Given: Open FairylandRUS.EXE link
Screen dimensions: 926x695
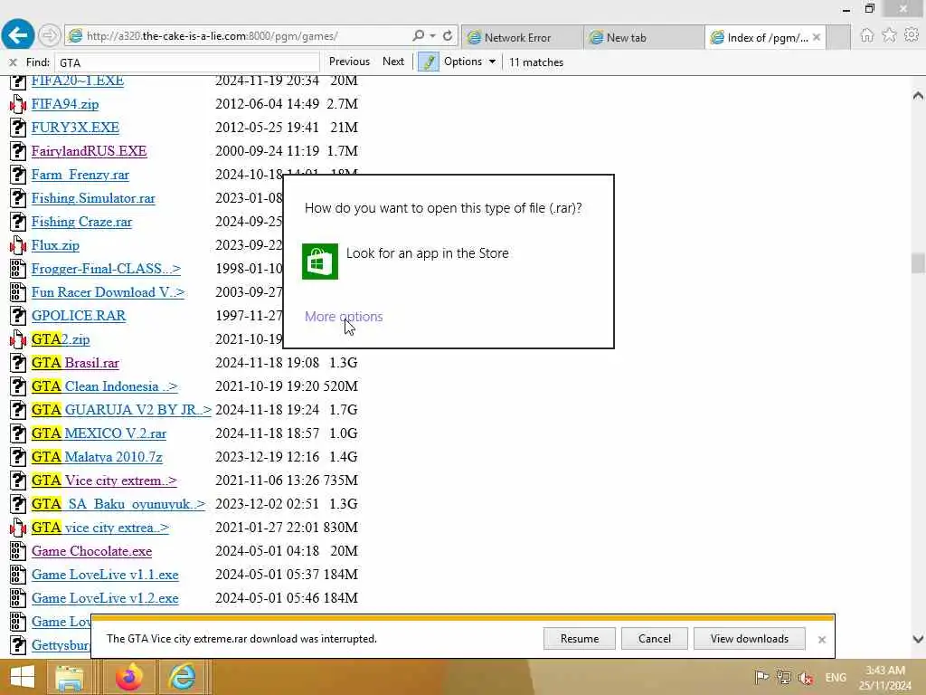Looking at the screenshot, I should pyautogui.click(x=89, y=151).
